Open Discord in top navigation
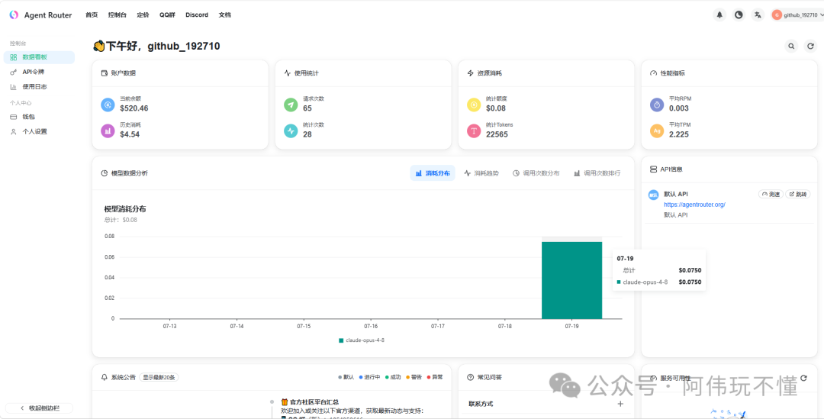The width and height of the screenshot is (824, 419). (x=197, y=15)
